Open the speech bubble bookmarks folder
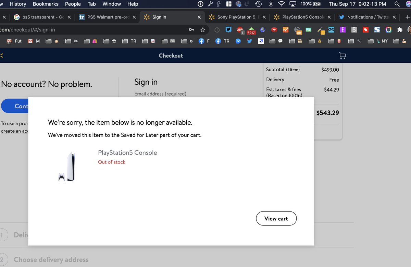Viewport: 411px width, 267px height. pyautogui.click(x=276, y=41)
